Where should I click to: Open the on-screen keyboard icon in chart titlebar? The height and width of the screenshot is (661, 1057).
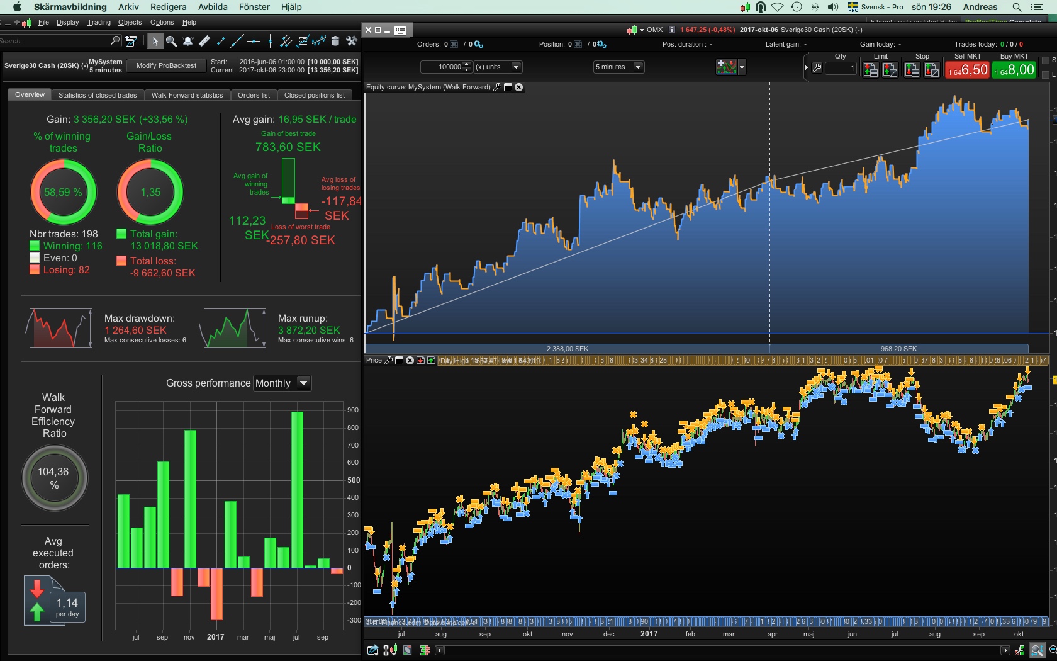pyautogui.click(x=400, y=30)
